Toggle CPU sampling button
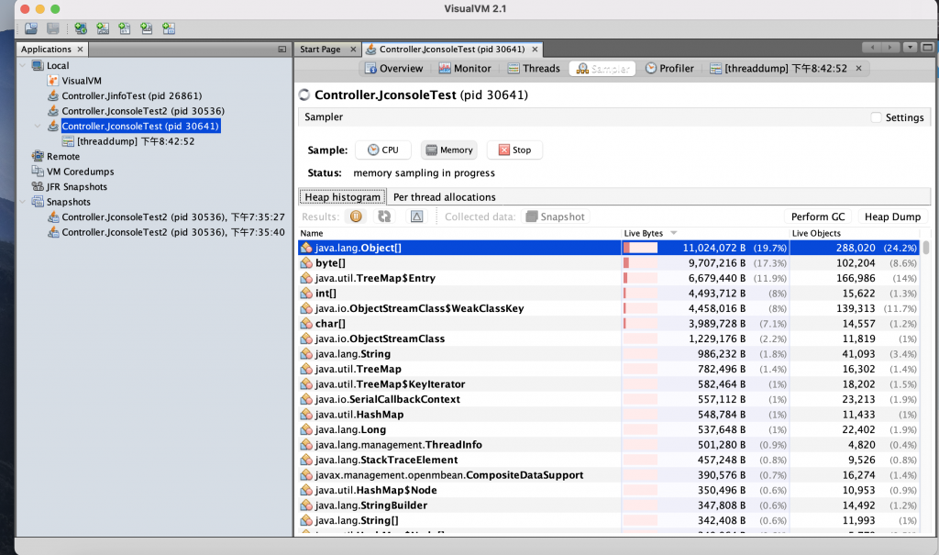The image size is (939, 555). 383,150
